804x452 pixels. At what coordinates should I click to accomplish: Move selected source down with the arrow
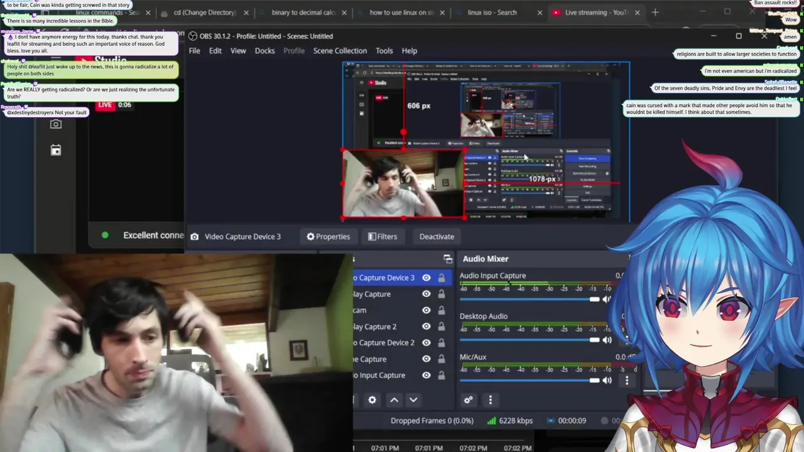click(x=413, y=400)
